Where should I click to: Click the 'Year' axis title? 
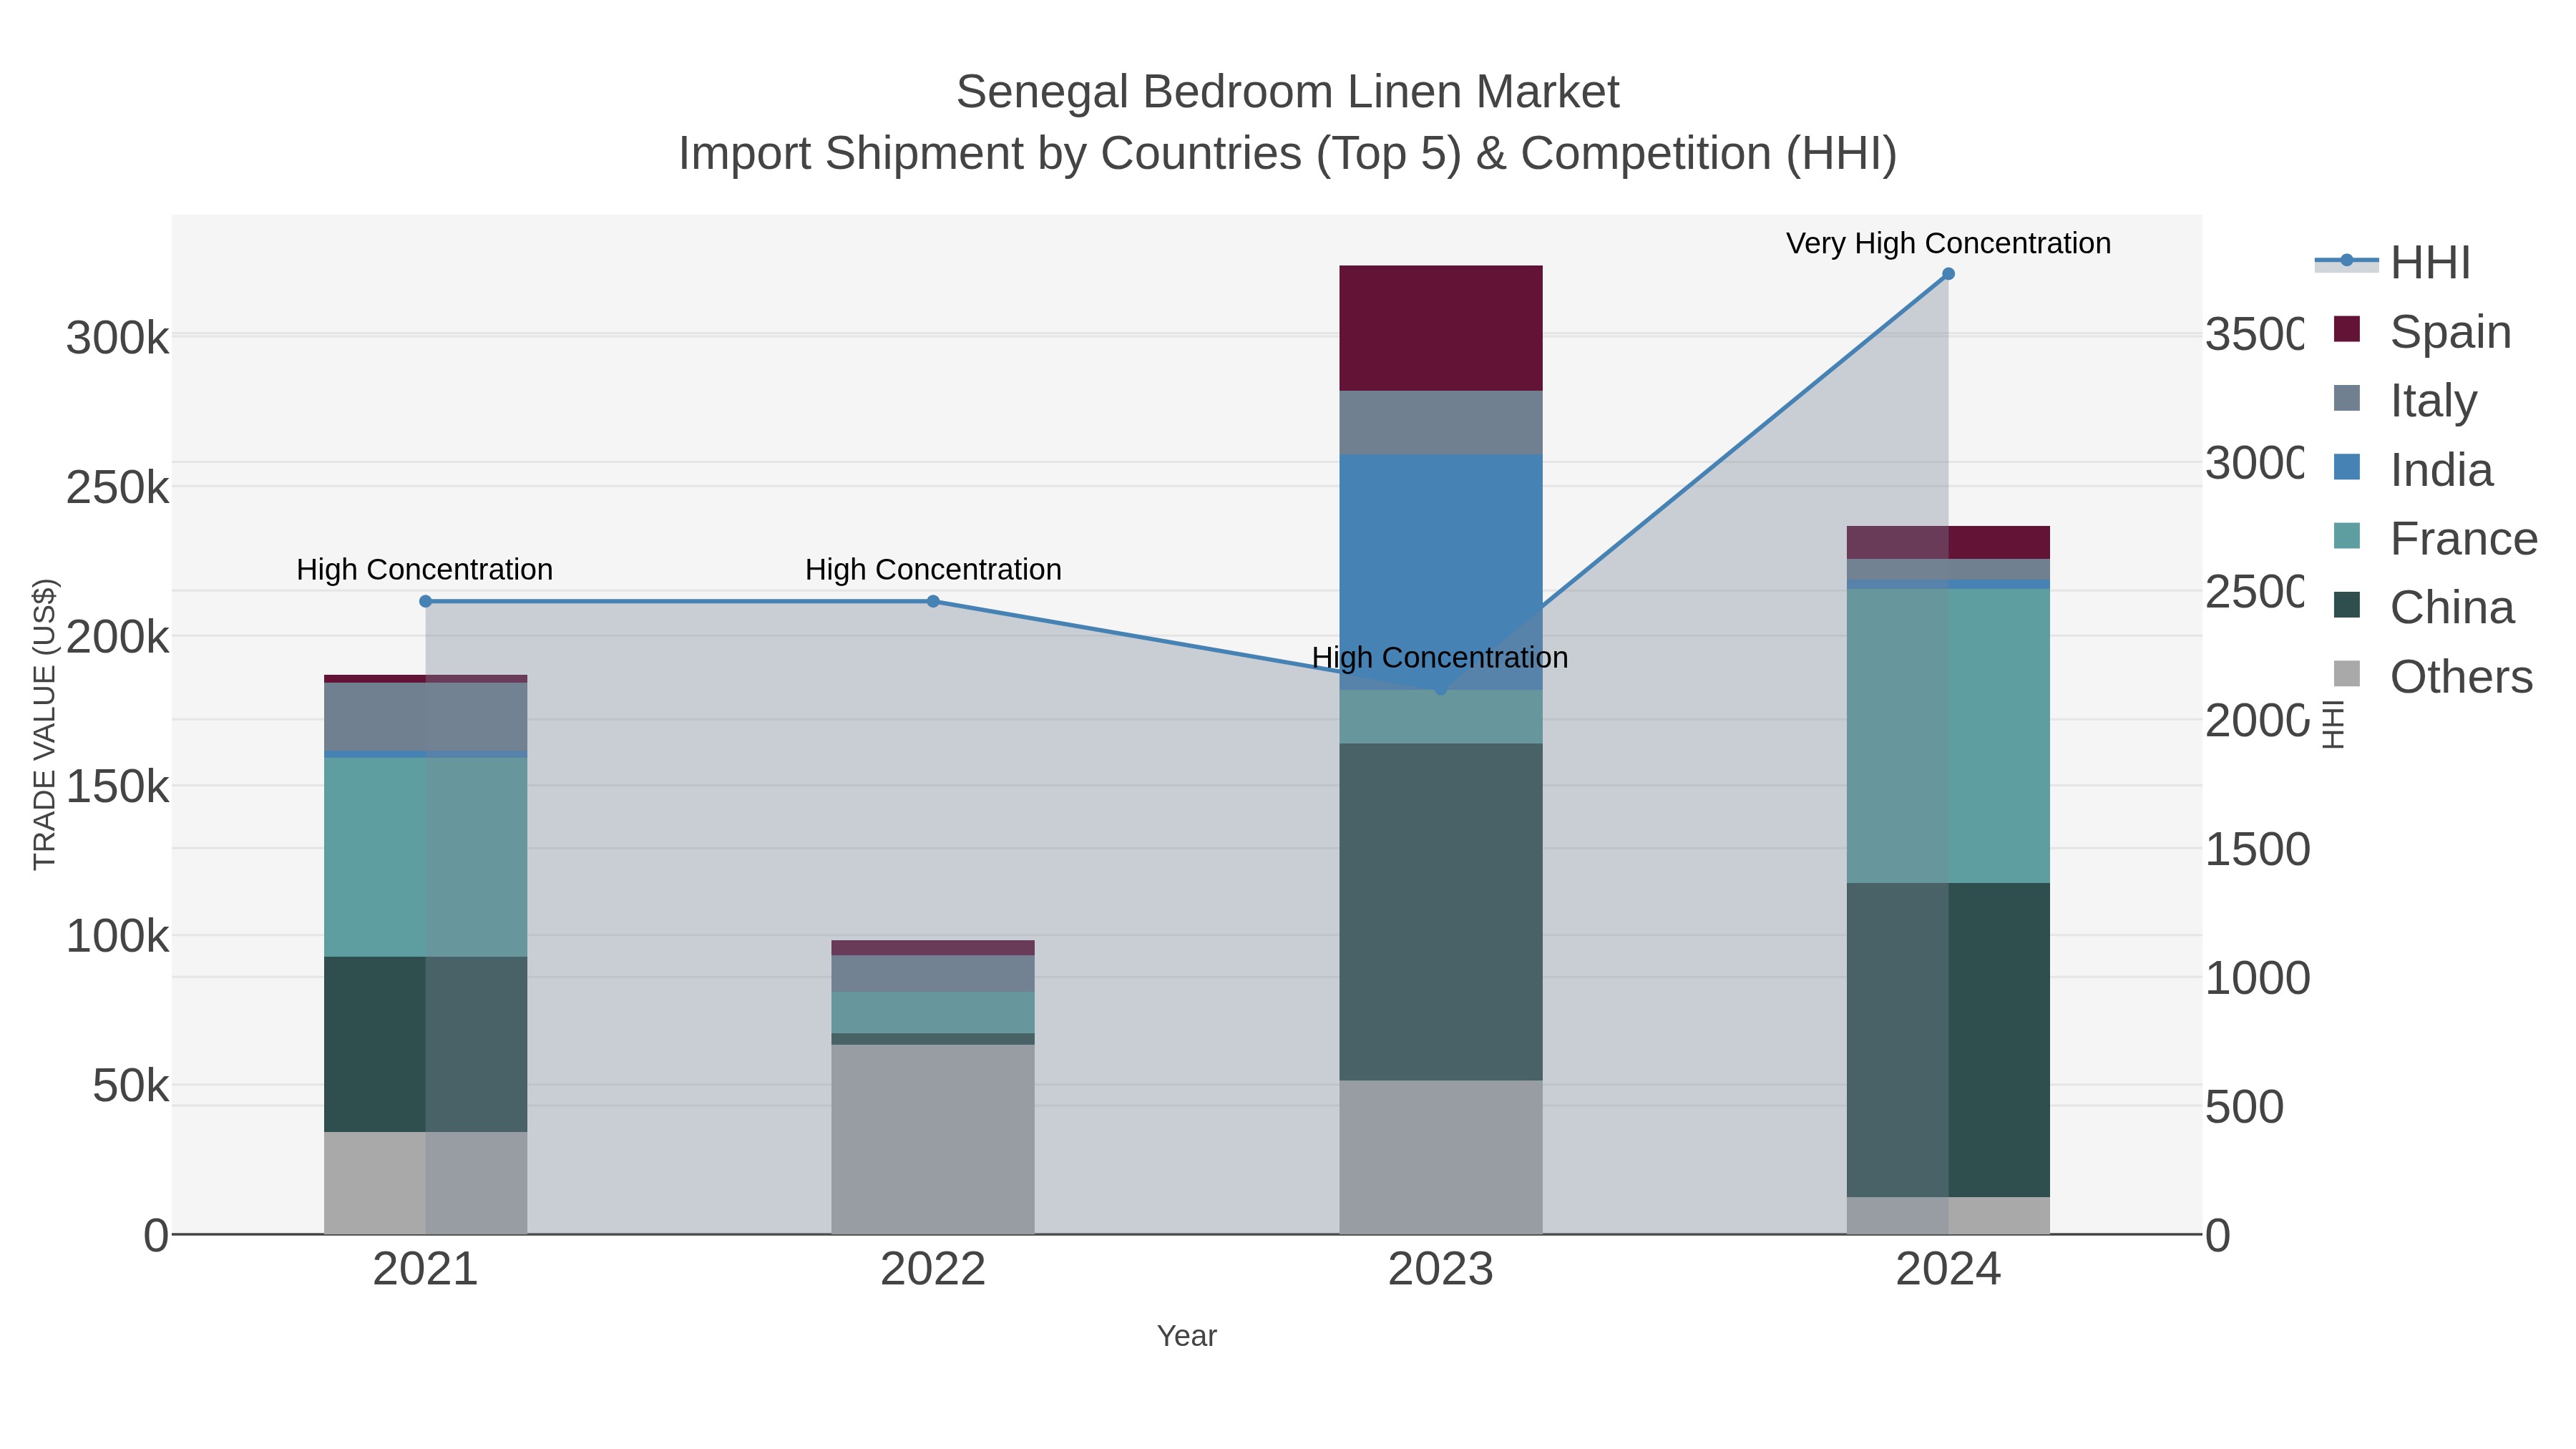[1187, 1336]
